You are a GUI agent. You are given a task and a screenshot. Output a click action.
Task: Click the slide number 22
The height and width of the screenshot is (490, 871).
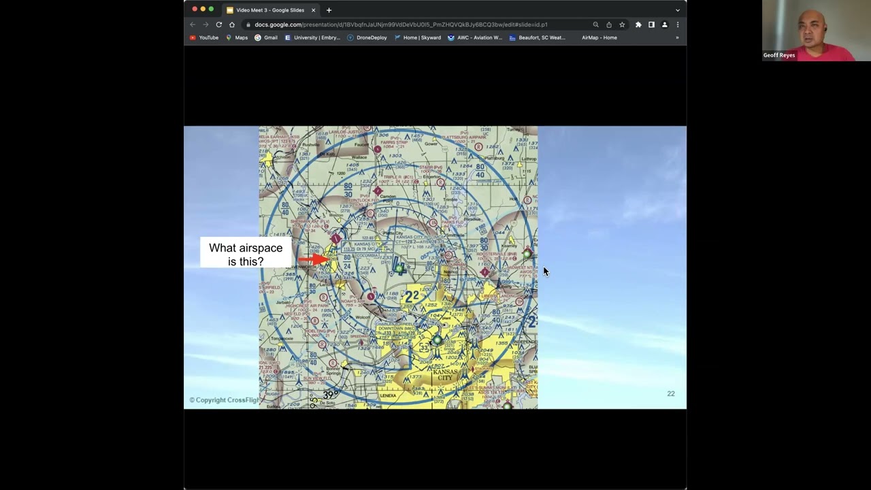tap(671, 394)
